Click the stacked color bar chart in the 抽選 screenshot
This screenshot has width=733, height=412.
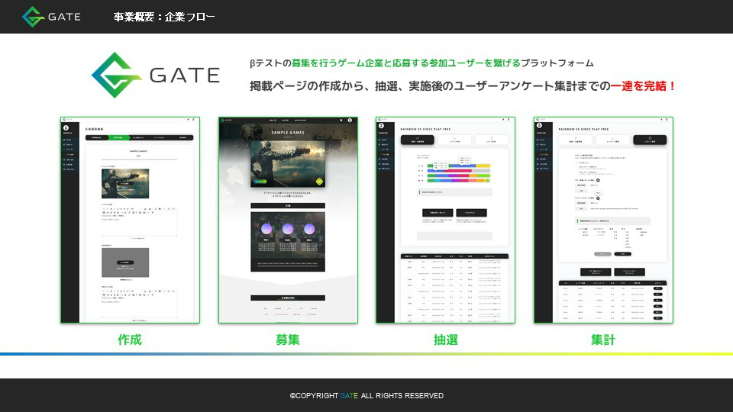pos(458,173)
